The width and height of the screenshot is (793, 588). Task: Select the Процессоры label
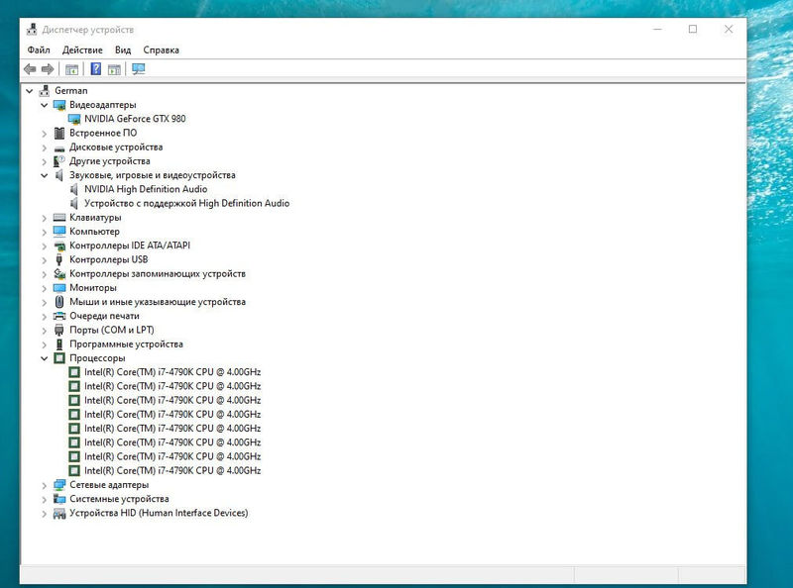97,357
